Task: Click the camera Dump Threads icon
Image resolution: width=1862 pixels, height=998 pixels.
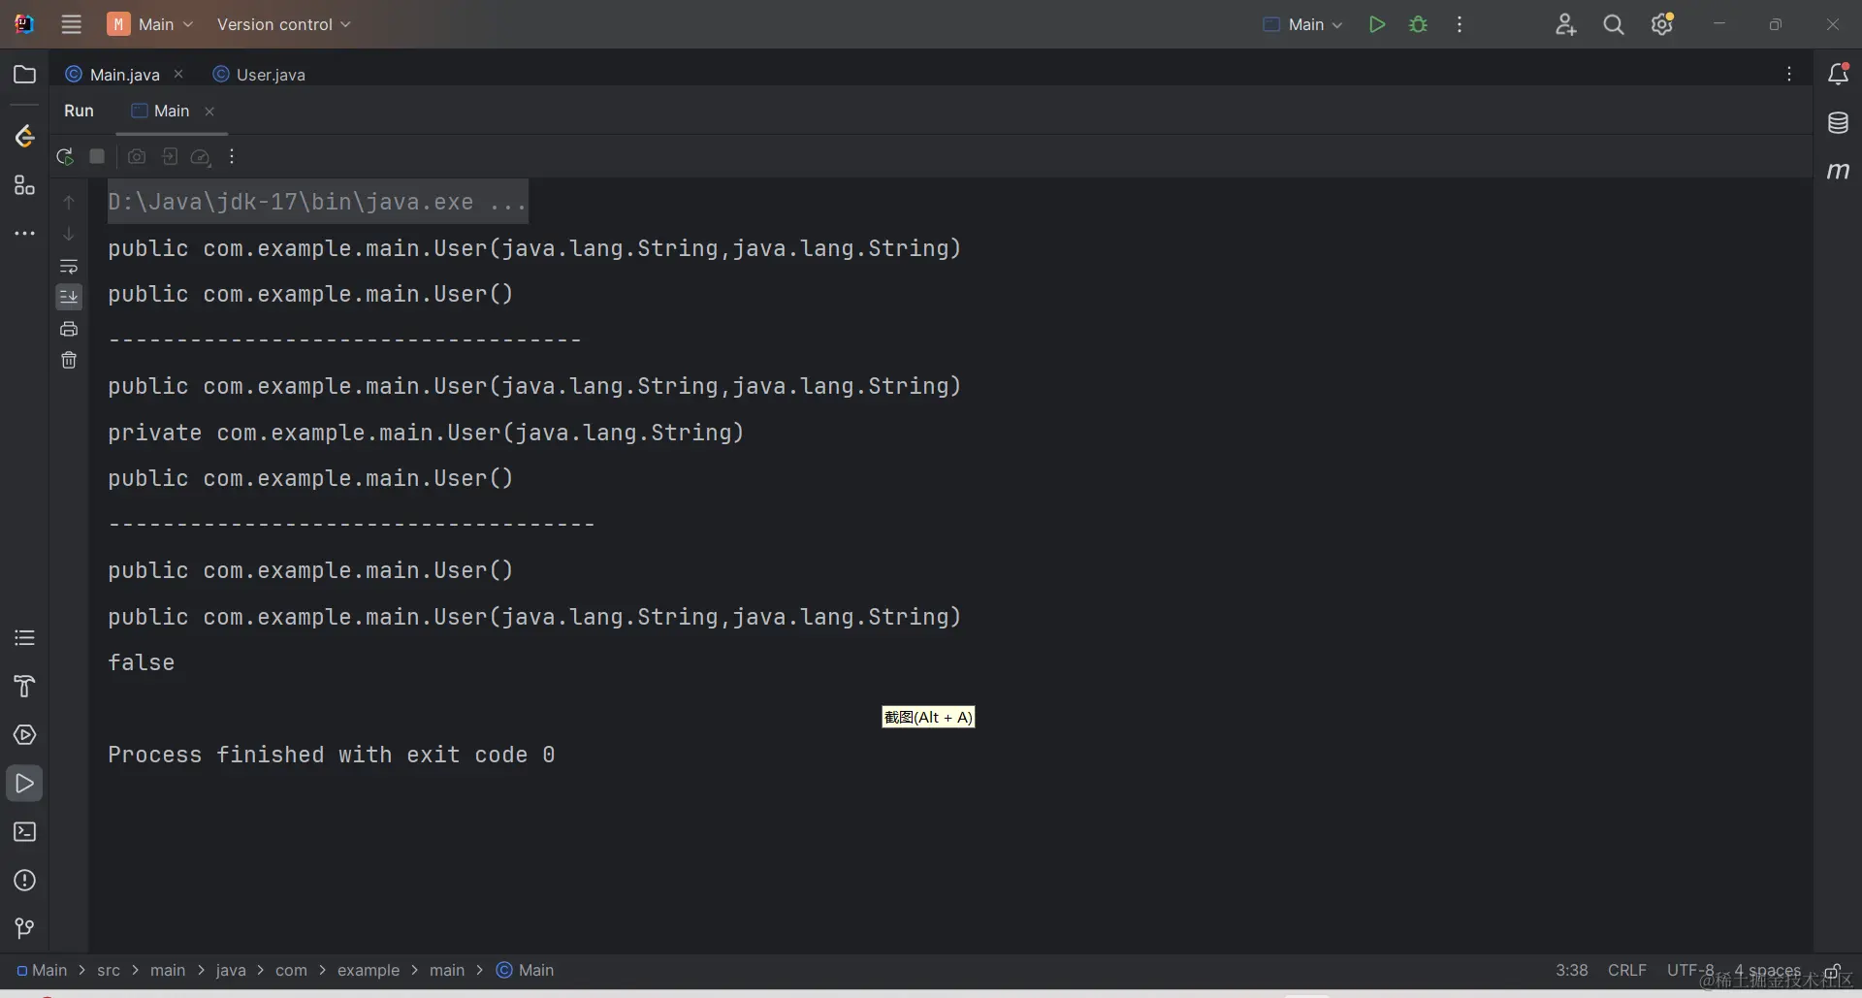Action: pyautogui.click(x=137, y=156)
